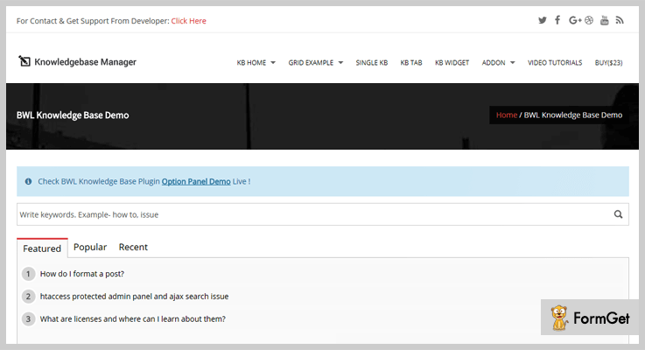Open the RSS feed icon
Screen dimensions: 645x350
tap(620, 20)
